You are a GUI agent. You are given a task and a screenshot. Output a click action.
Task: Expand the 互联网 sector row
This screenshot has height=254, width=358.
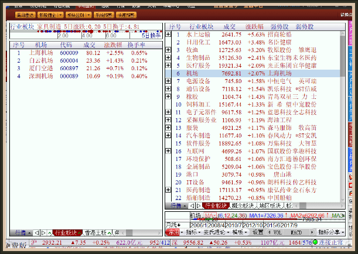pyautogui.click(x=168, y=151)
